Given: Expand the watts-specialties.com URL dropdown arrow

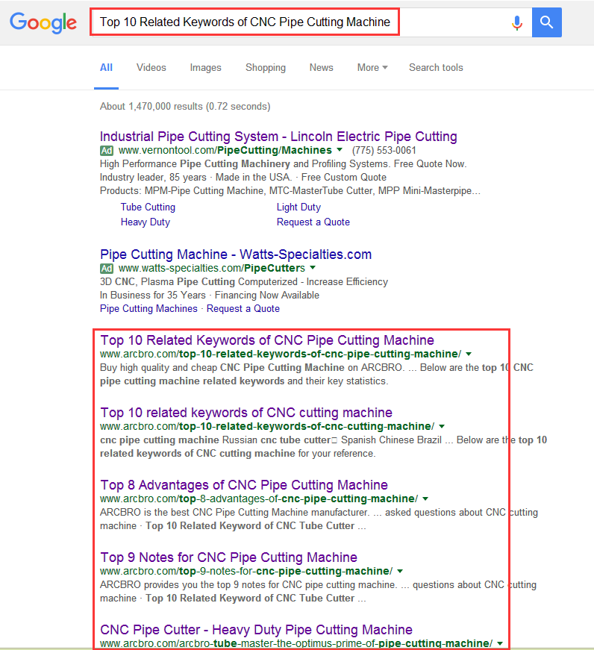Looking at the screenshot, I should coord(313,268).
